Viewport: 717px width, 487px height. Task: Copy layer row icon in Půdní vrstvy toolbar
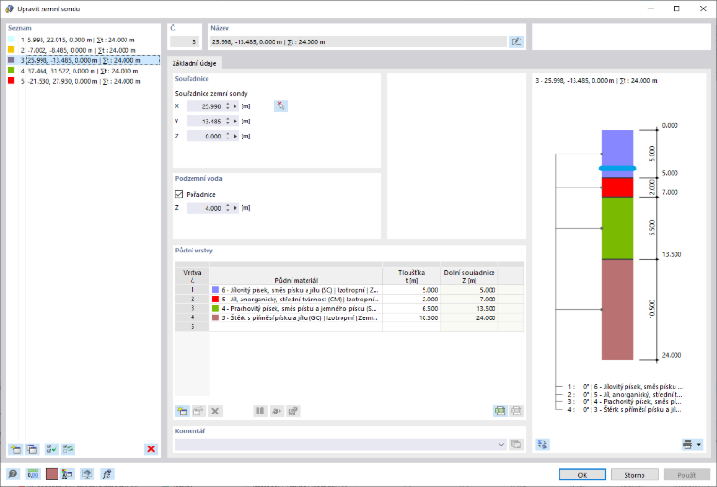198,411
